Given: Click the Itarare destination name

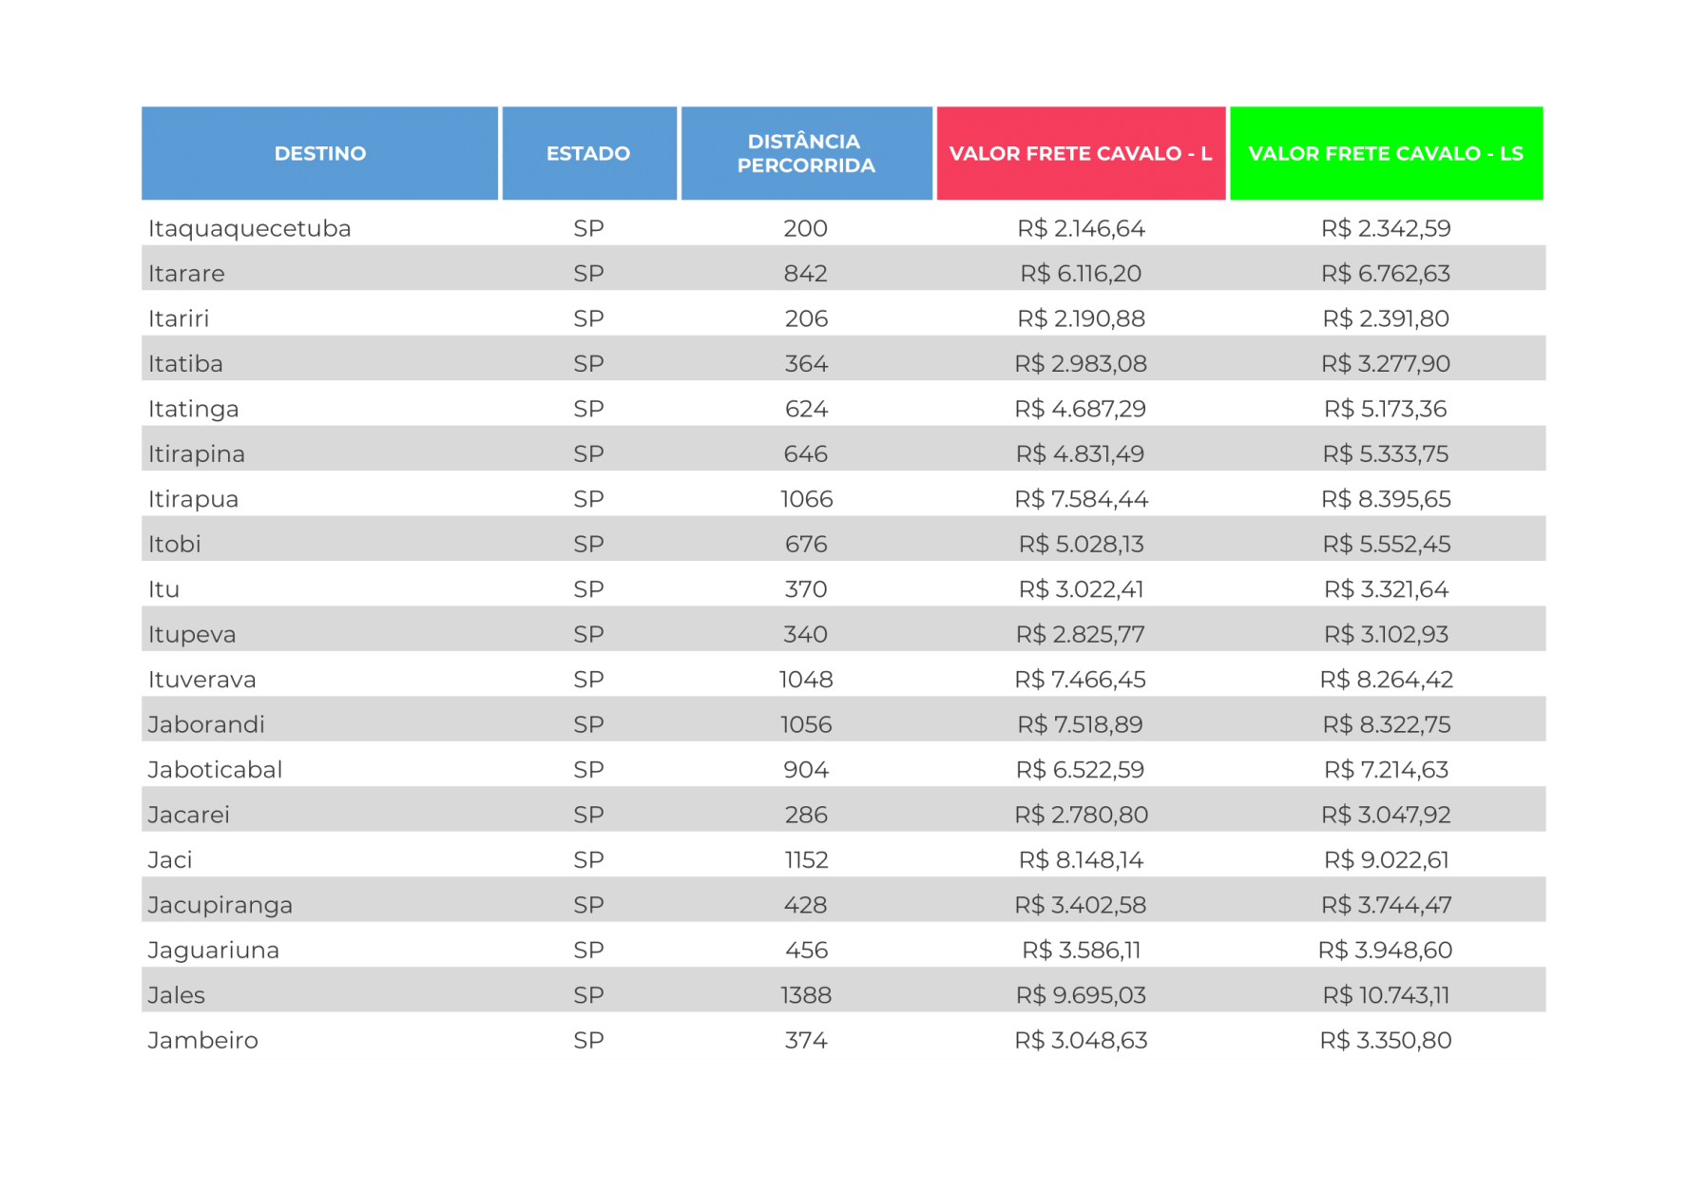Looking at the screenshot, I should pos(187,274).
